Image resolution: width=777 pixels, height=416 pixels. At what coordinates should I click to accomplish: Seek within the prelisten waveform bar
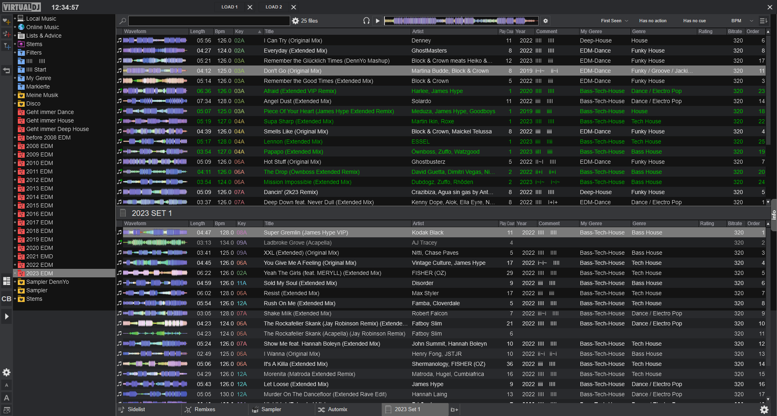461,21
